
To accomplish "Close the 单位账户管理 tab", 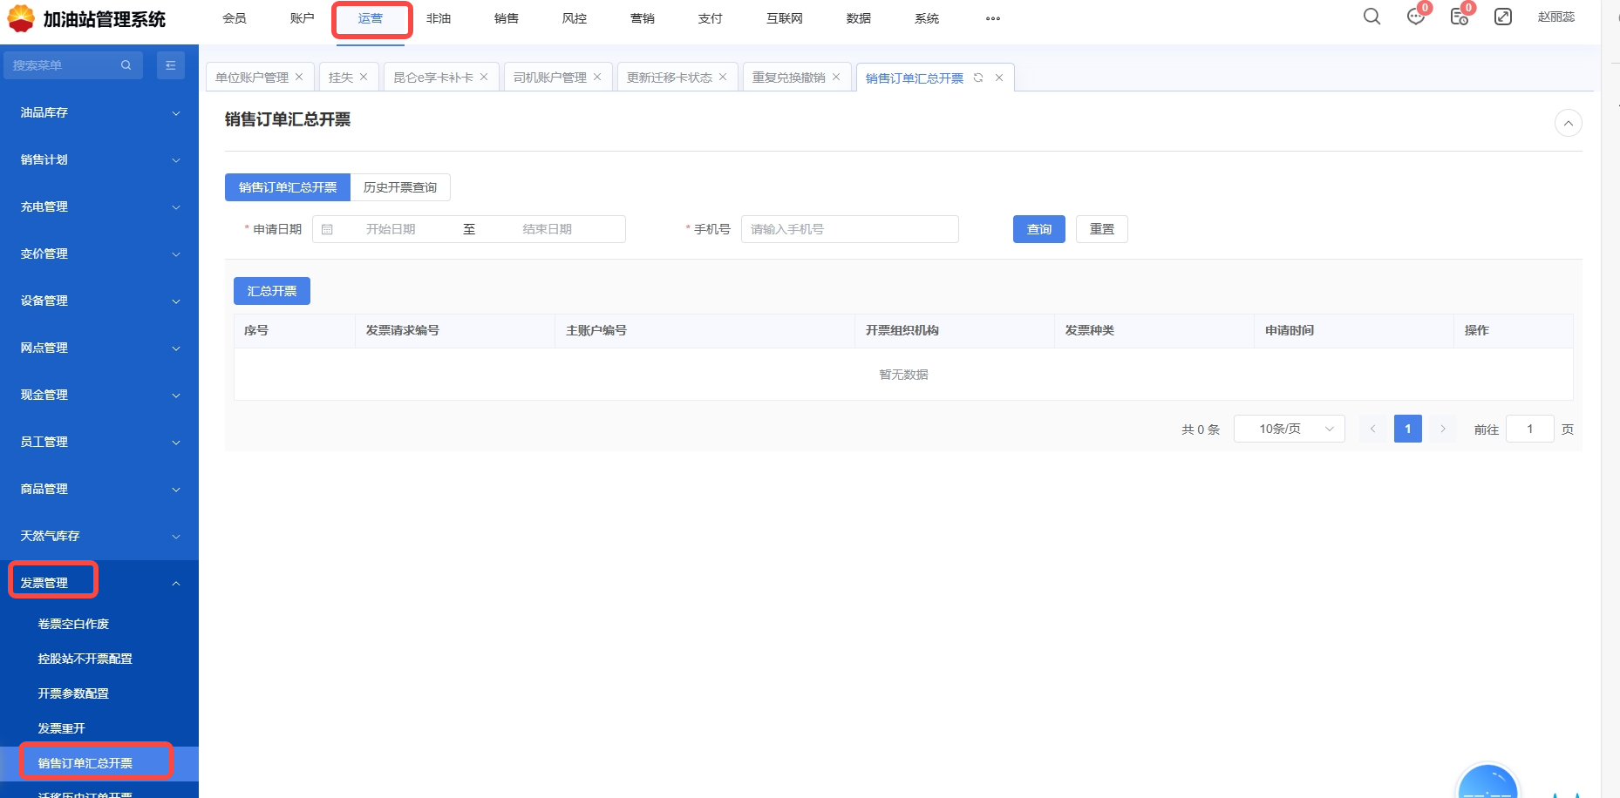I will (x=299, y=77).
